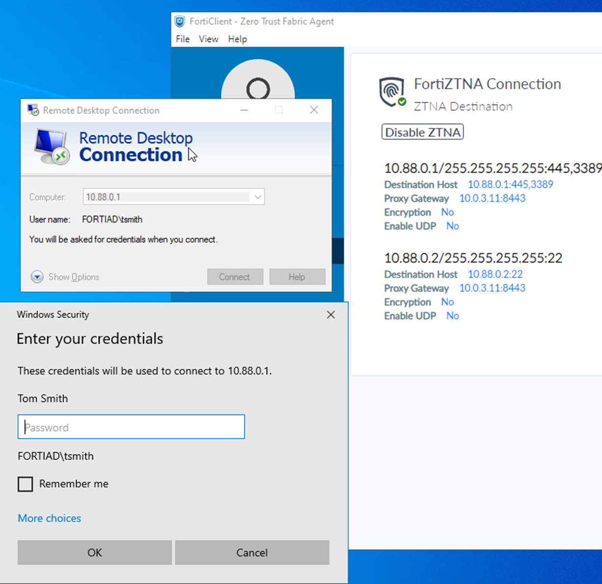Click Proxy Gateway value under 10.88.0.1 entry
The width and height of the screenshot is (602, 584).
(492, 198)
